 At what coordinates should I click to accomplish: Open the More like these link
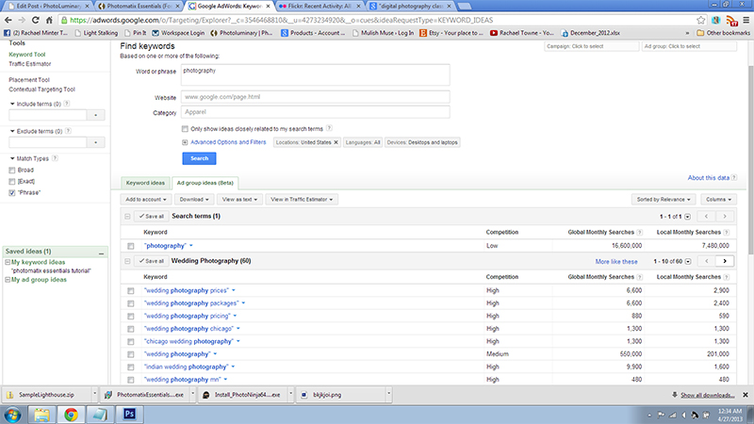[616, 262]
